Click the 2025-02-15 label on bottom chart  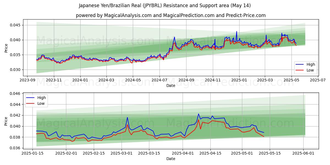click(x=94, y=153)
